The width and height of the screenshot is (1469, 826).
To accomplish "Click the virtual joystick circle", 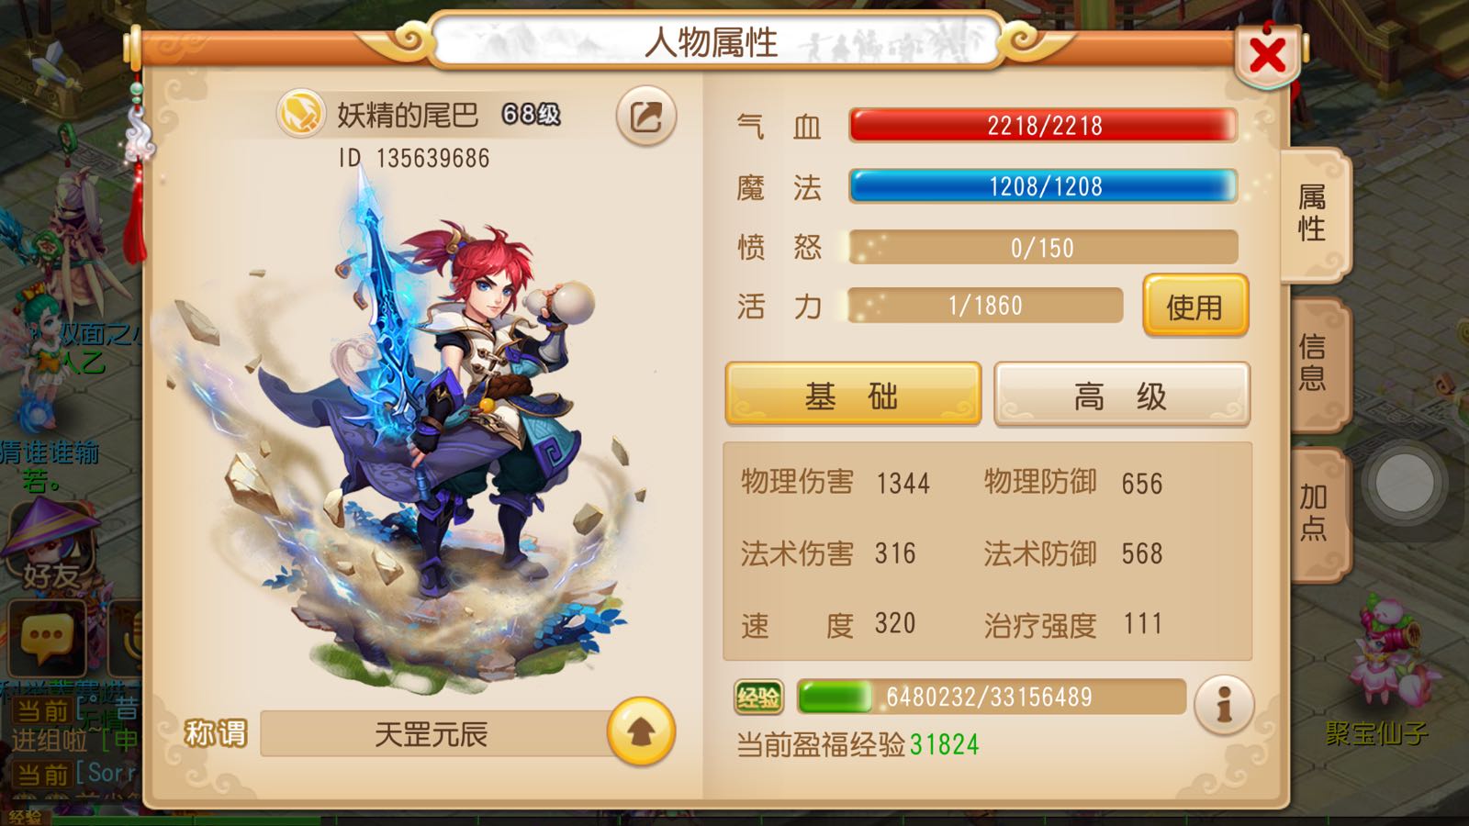I will click(1404, 484).
